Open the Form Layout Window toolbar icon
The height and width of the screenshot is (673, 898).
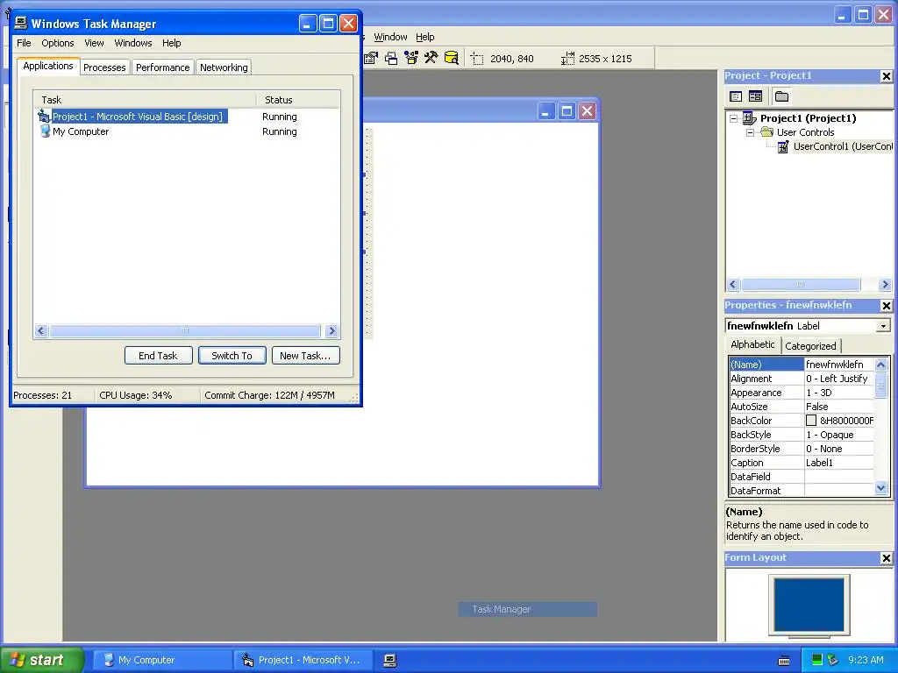click(391, 58)
